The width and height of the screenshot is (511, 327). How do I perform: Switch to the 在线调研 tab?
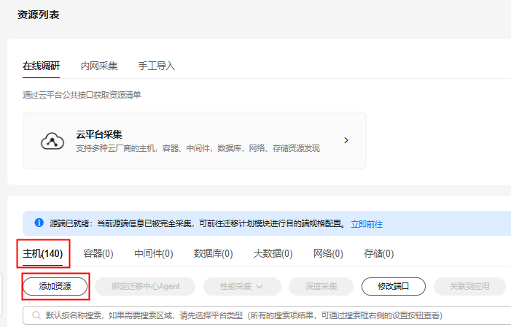point(41,66)
